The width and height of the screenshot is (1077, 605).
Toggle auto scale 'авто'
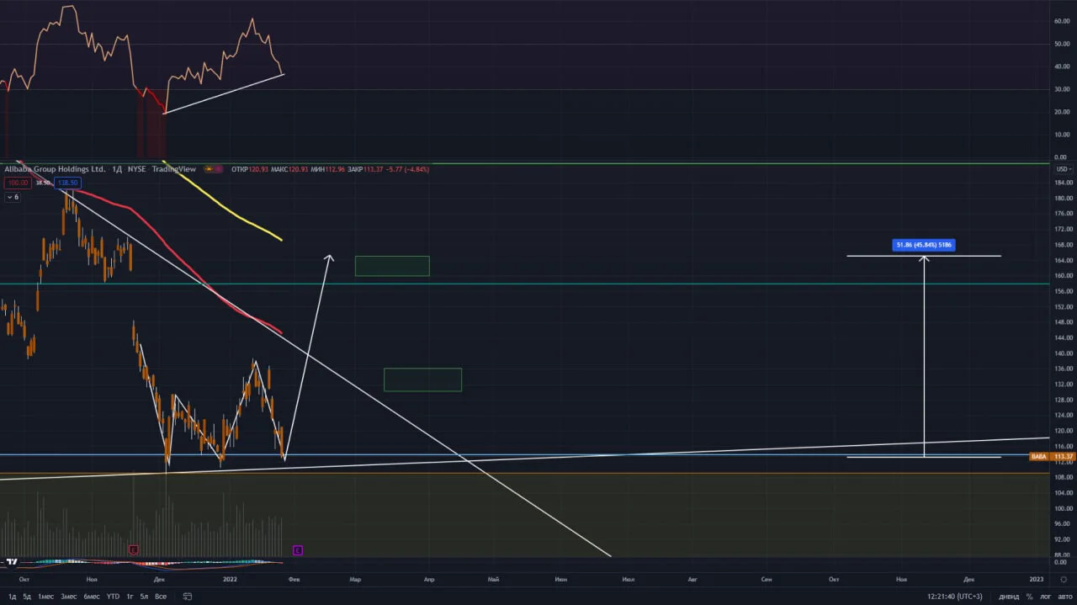1064,597
